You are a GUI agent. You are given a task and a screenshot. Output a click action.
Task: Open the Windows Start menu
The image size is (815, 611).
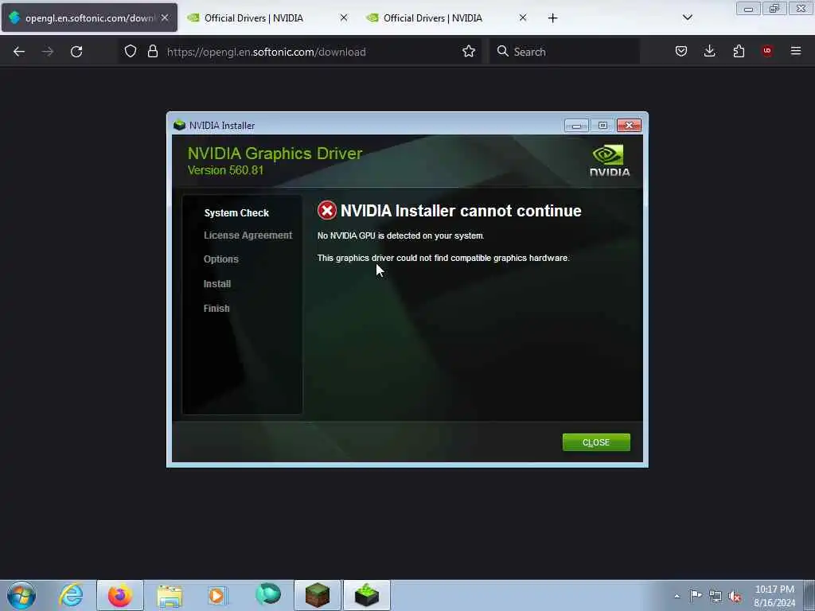tap(21, 595)
